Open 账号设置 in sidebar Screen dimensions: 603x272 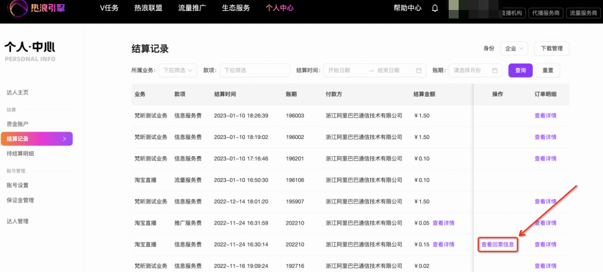tap(18, 185)
